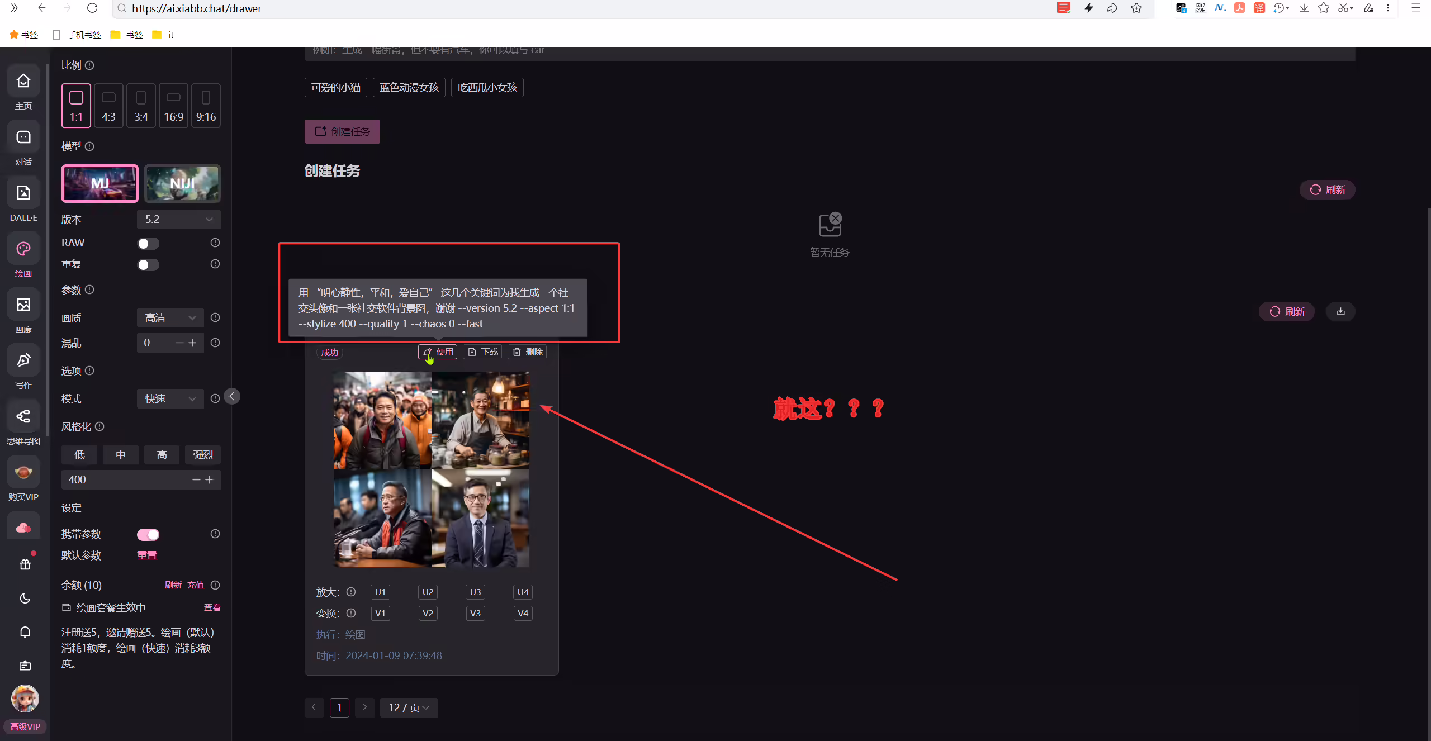The image size is (1431, 741).
Task: Click the download icon beside 刷新
Action: pos(1340,311)
